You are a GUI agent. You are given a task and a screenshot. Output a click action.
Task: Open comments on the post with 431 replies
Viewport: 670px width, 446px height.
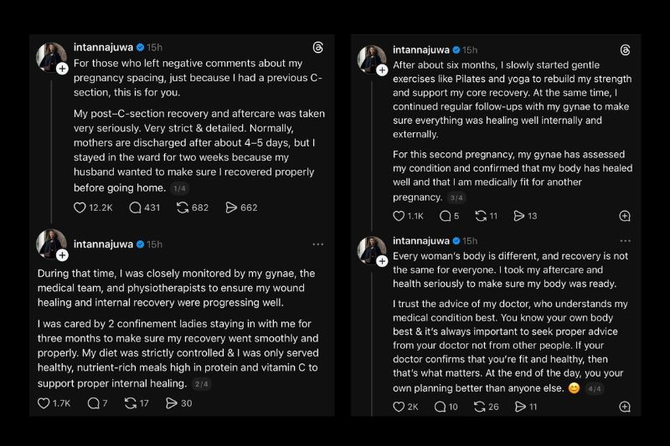(x=136, y=208)
